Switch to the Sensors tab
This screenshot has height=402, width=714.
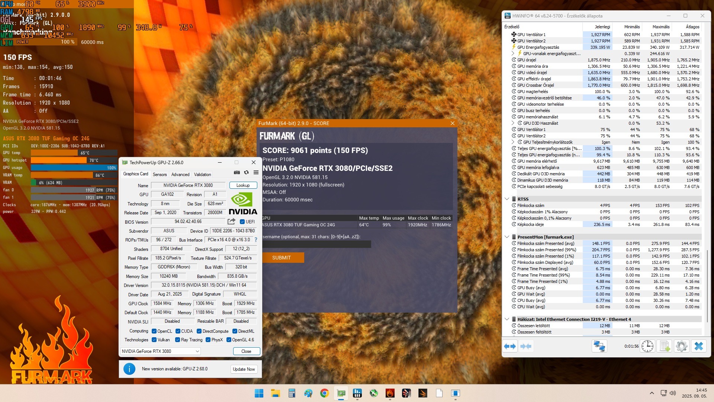[160, 175]
